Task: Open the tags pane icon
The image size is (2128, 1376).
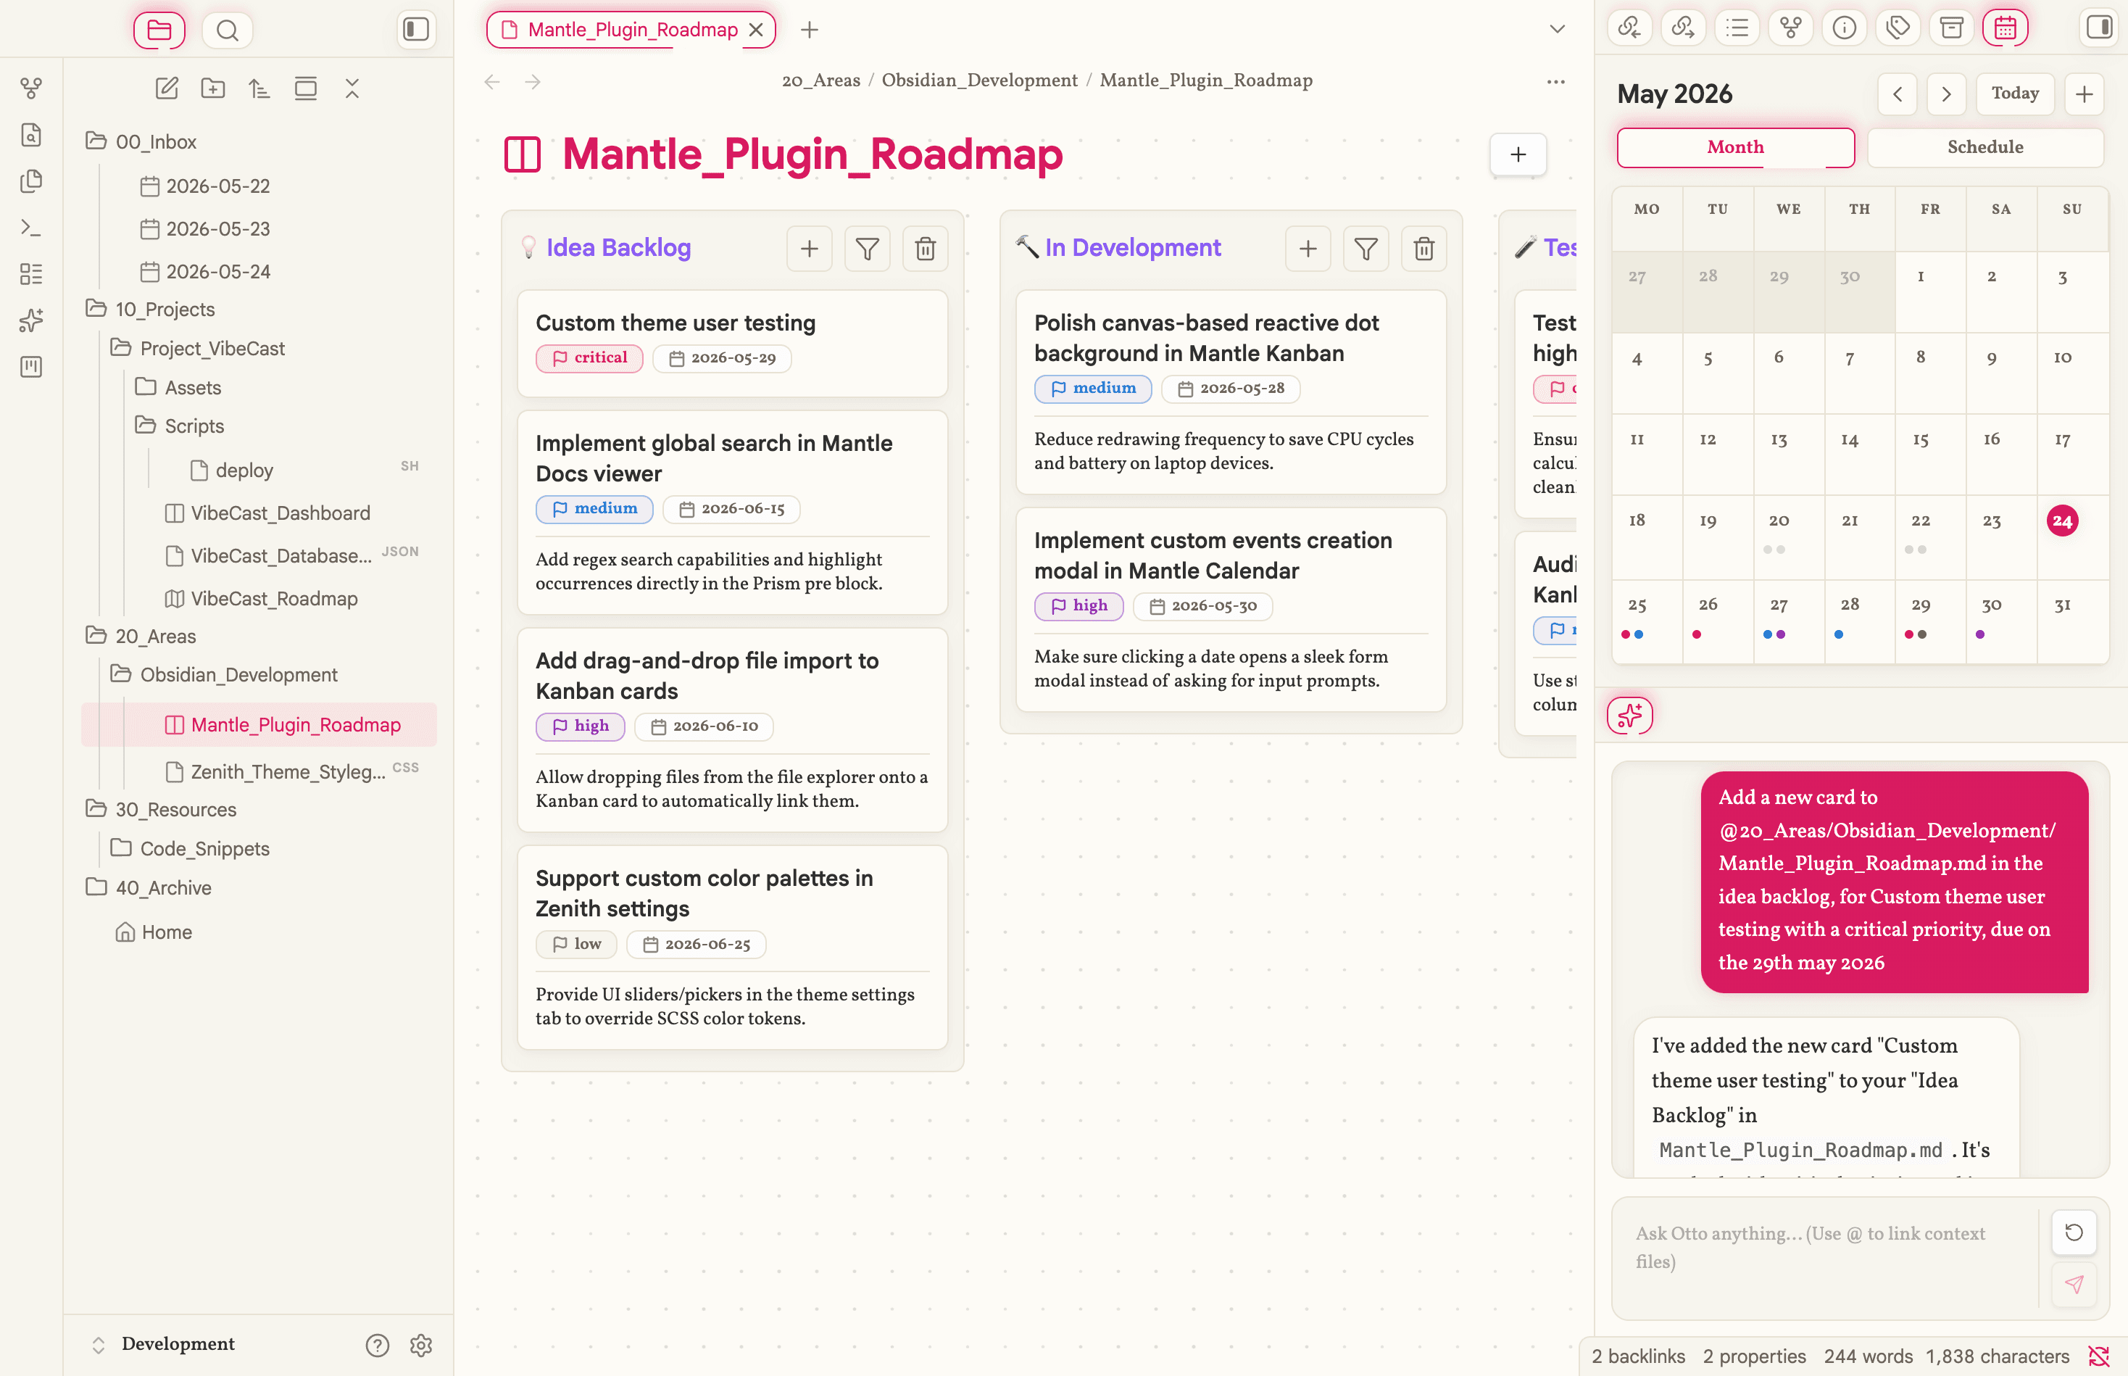Action: (x=1898, y=28)
